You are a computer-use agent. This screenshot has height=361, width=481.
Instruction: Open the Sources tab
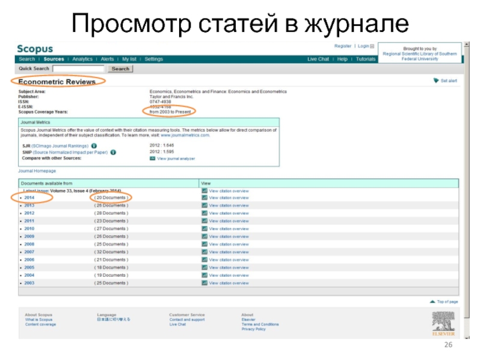pos(54,59)
